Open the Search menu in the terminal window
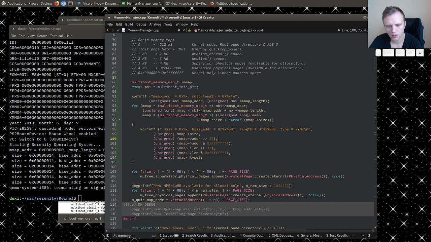 (42, 36)
